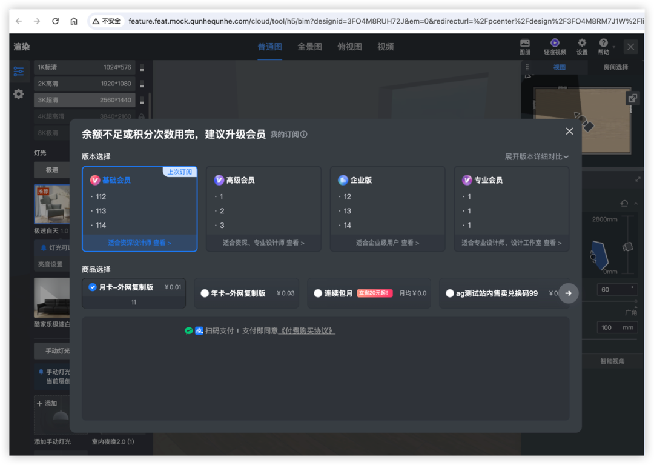View 适合专业设计师、设计工作室 details link
Image resolution: width=654 pixels, height=465 pixels.
click(511, 243)
